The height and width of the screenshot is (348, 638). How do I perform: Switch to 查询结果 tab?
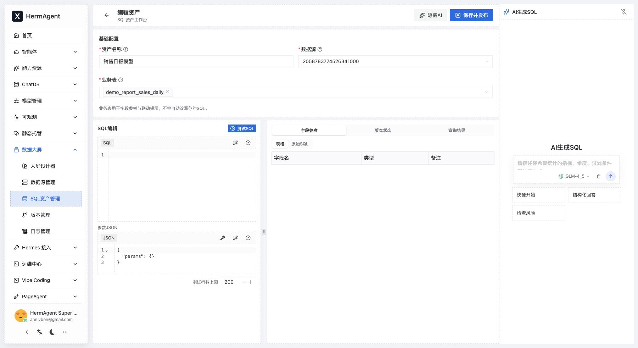(457, 130)
